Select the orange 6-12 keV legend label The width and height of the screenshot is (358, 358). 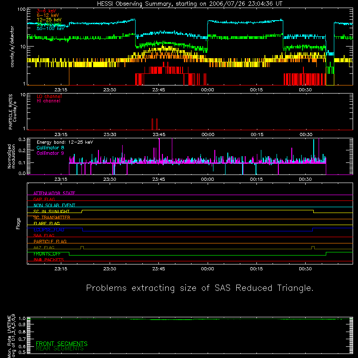click(x=48, y=15)
